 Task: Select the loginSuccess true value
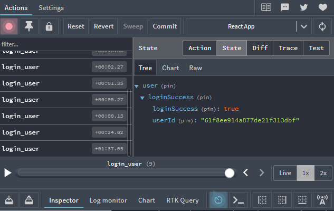click(231, 109)
